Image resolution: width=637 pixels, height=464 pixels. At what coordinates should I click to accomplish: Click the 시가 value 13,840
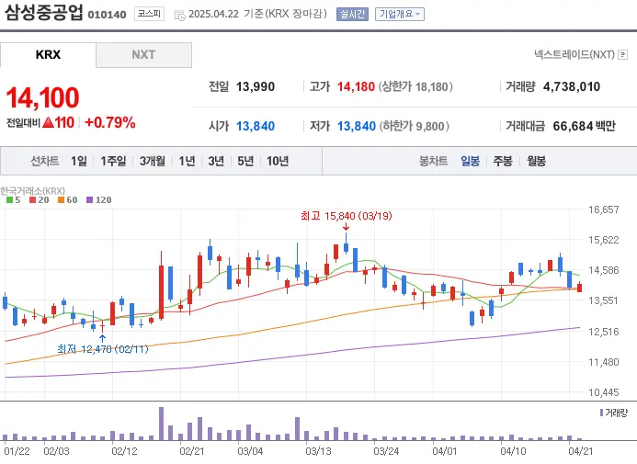click(x=256, y=126)
